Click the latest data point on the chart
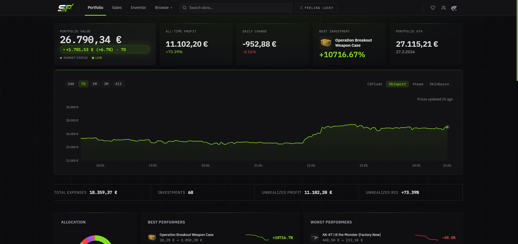This screenshot has width=518, height=244. point(447,127)
